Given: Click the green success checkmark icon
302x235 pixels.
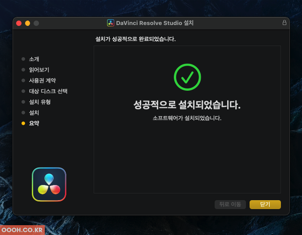Looking at the screenshot, I should [187, 77].
